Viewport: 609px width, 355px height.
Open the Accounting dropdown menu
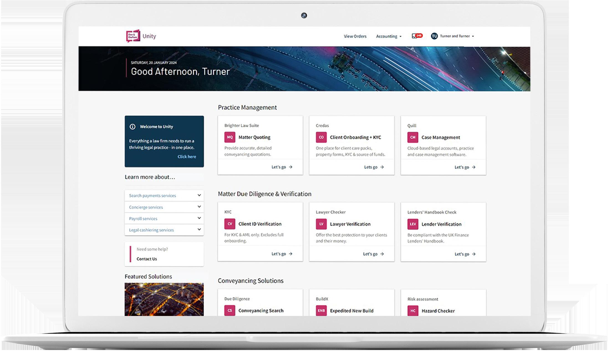pyautogui.click(x=388, y=36)
